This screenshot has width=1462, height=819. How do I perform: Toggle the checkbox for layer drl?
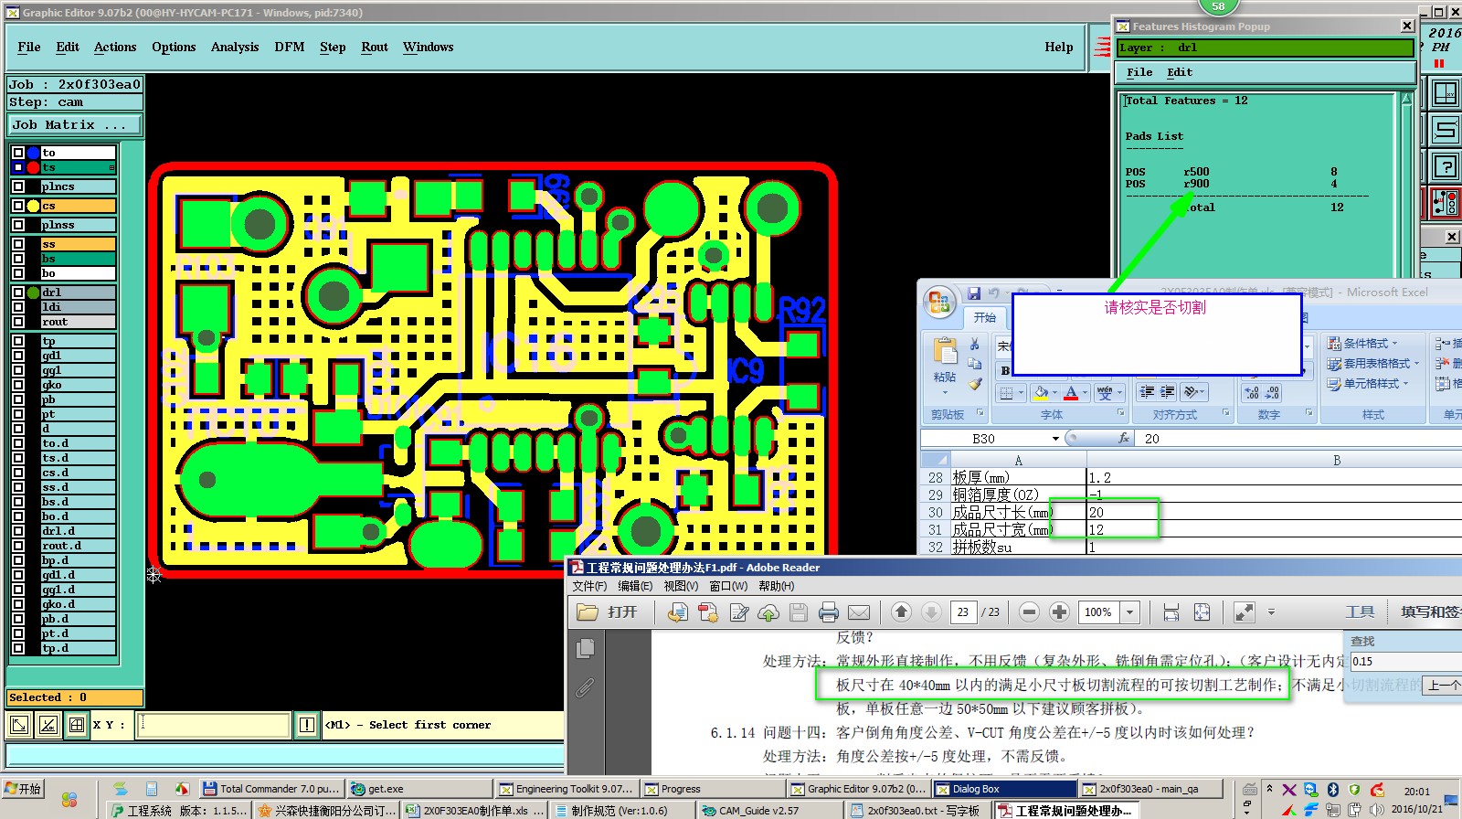(x=17, y=292)
